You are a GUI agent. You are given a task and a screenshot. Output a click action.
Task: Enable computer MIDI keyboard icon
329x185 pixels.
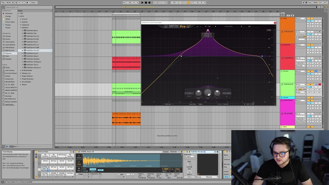[x=306, y=3]
